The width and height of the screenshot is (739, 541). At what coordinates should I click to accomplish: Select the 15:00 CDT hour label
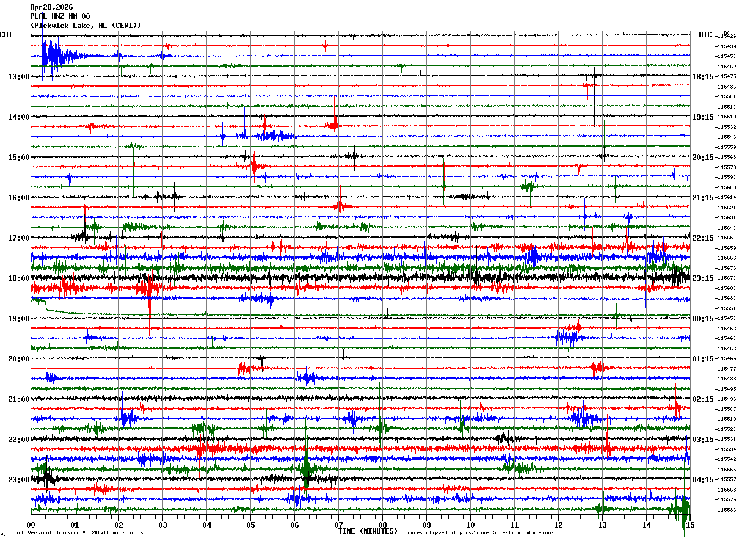point(19,157)
